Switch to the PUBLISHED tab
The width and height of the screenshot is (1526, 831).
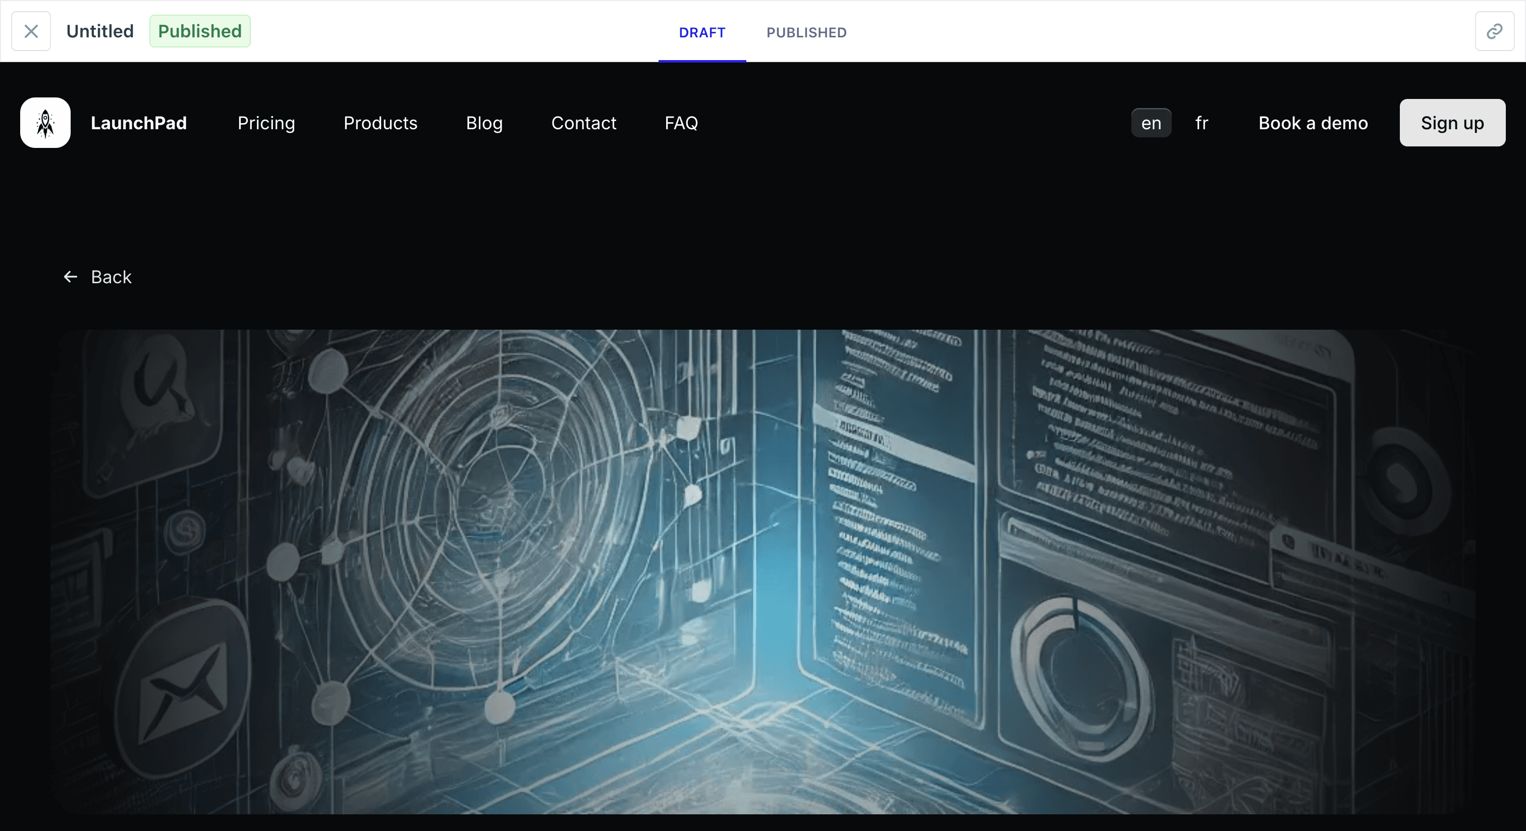point(806,33)
